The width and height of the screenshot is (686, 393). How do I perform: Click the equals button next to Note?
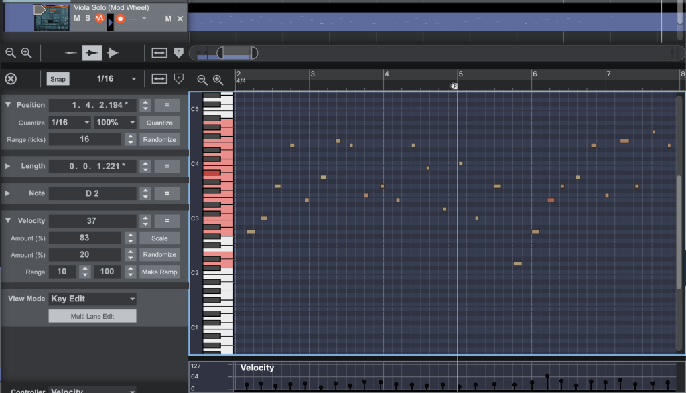(167, 193)
